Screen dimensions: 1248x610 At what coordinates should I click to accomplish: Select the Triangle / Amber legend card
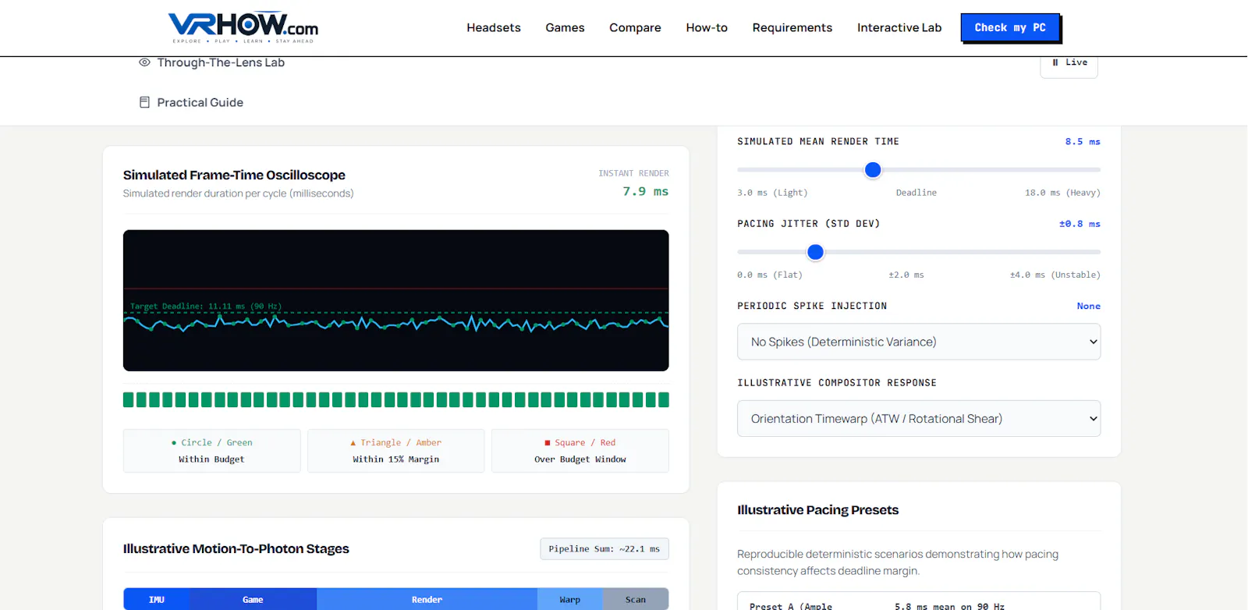pyautogui.click(x=395, y=451)
